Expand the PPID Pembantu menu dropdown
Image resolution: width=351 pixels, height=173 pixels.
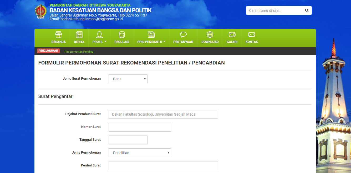[151, 42]
